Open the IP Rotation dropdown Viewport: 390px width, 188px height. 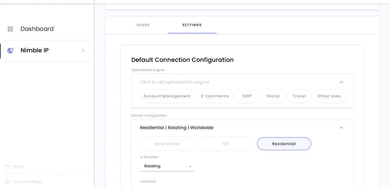tap(167, 166)
